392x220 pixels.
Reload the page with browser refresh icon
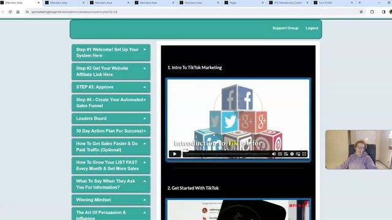10,12
